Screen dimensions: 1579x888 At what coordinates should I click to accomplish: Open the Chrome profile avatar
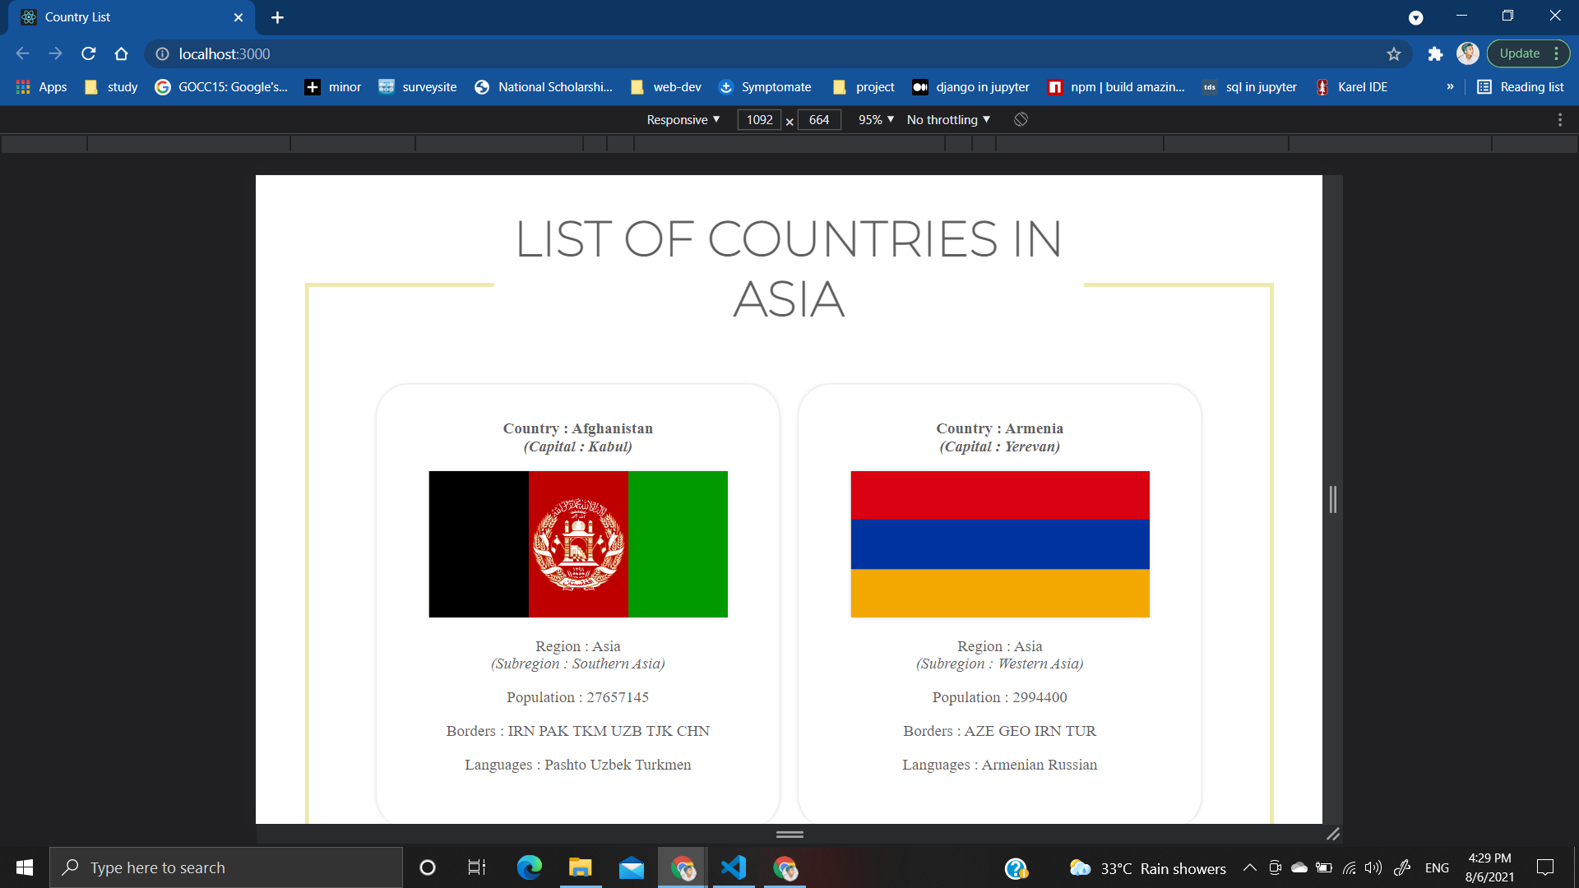tap(1468, 53)
